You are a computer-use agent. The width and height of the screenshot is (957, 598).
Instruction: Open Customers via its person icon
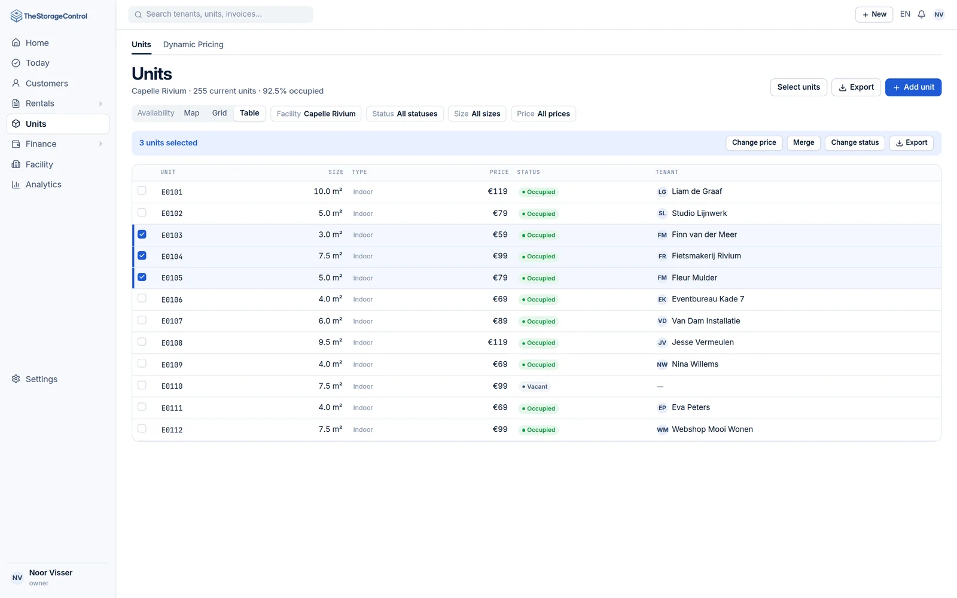pos(16,83)
